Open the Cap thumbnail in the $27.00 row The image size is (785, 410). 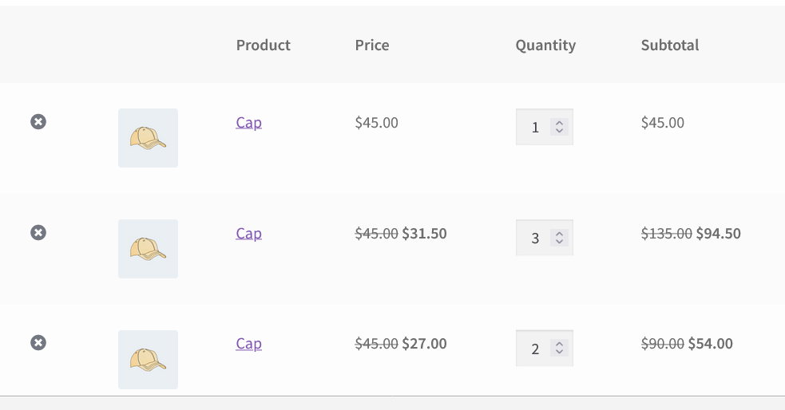coord(149,360)
